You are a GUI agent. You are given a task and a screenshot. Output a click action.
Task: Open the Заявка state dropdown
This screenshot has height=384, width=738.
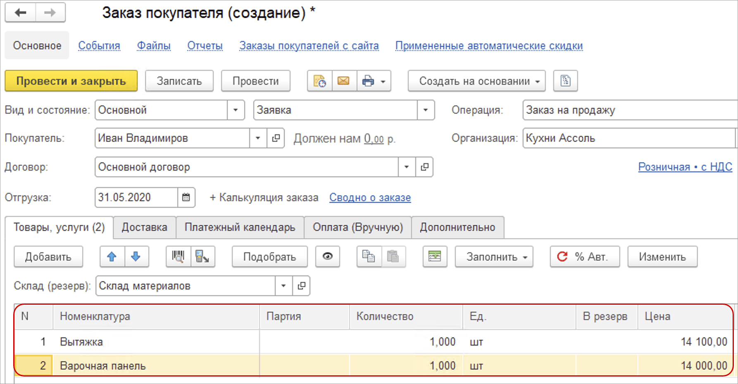pyautogui.click(x=425, y=110)
